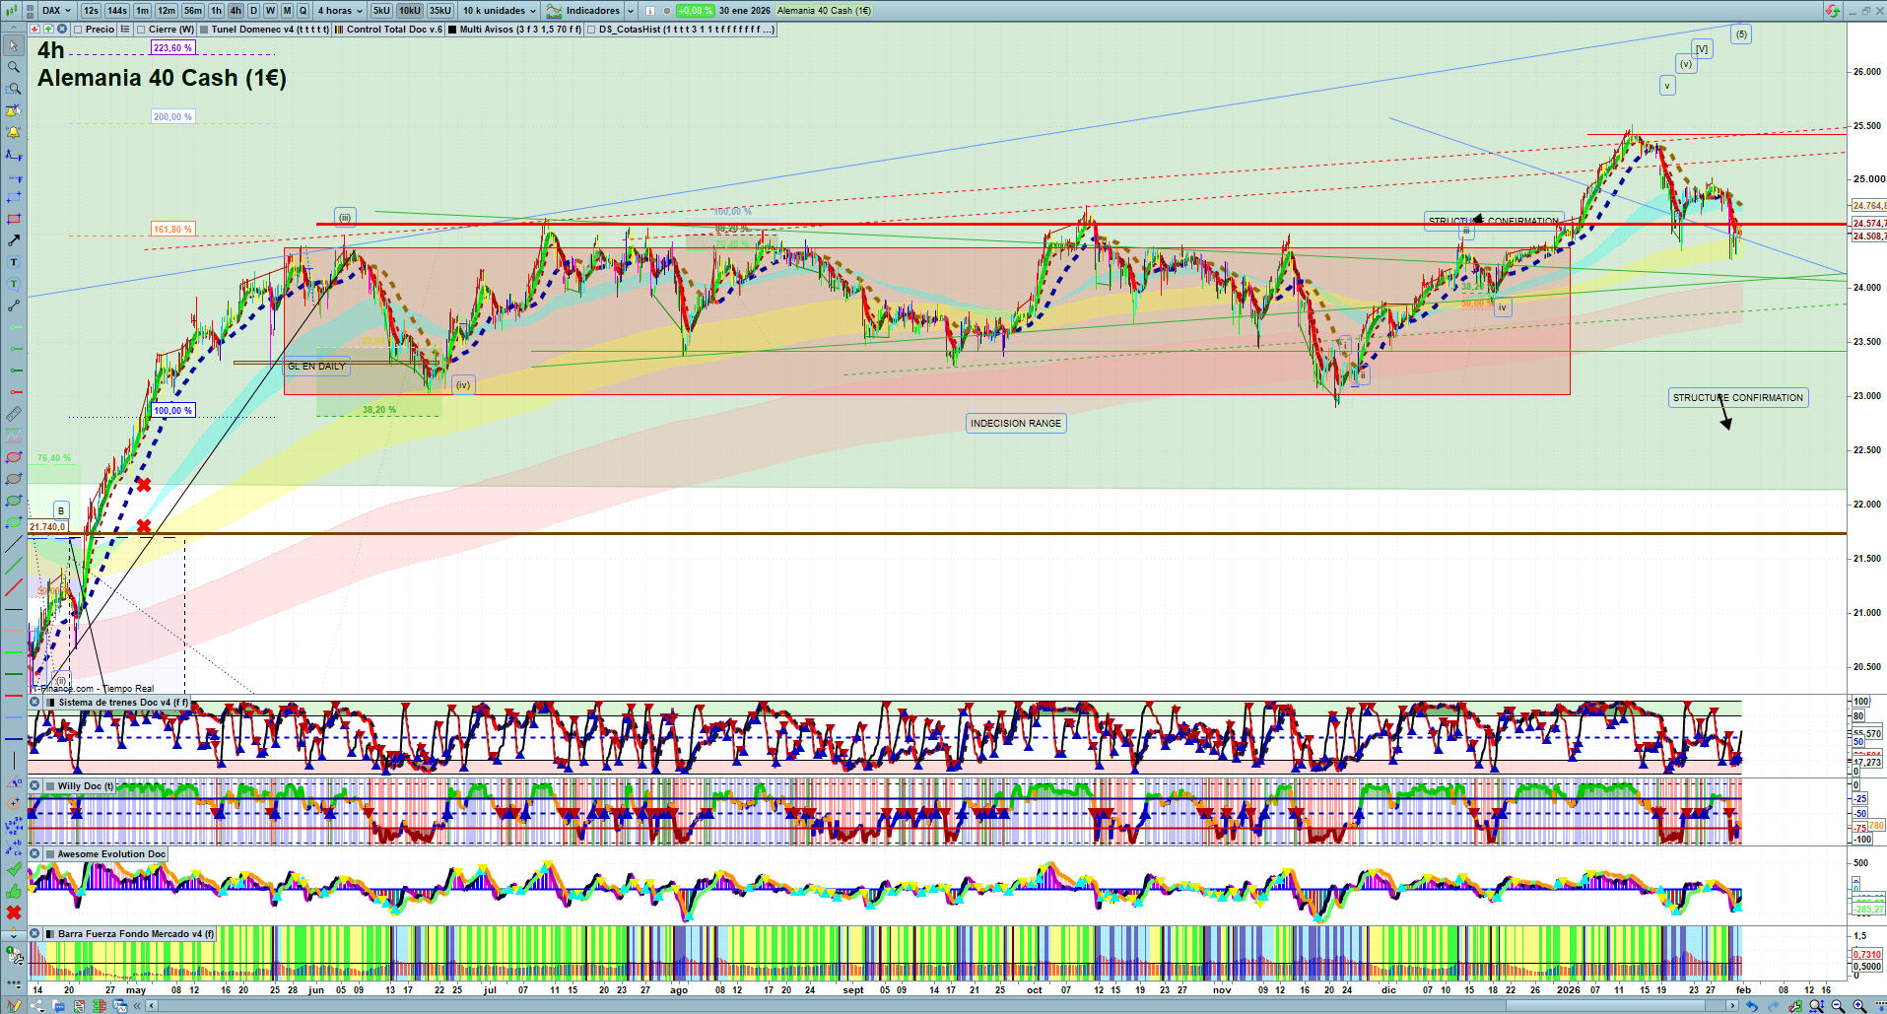The height and width of the screenshot is (1014, 1887).
Task: Click the Q quarterly timeframe button
Action: point(303,11)
